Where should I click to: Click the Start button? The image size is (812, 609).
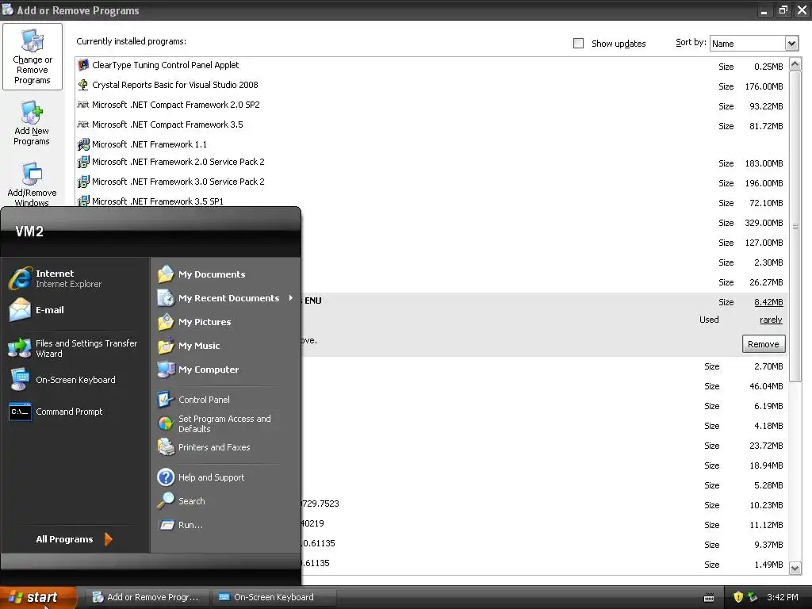pyautogui.click(x=37, y=597)
